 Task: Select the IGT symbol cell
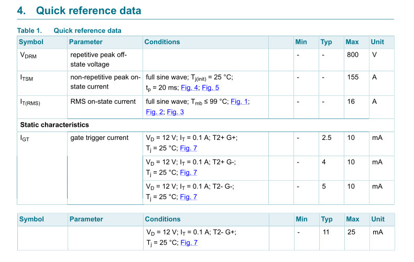[x=26, y=138]
